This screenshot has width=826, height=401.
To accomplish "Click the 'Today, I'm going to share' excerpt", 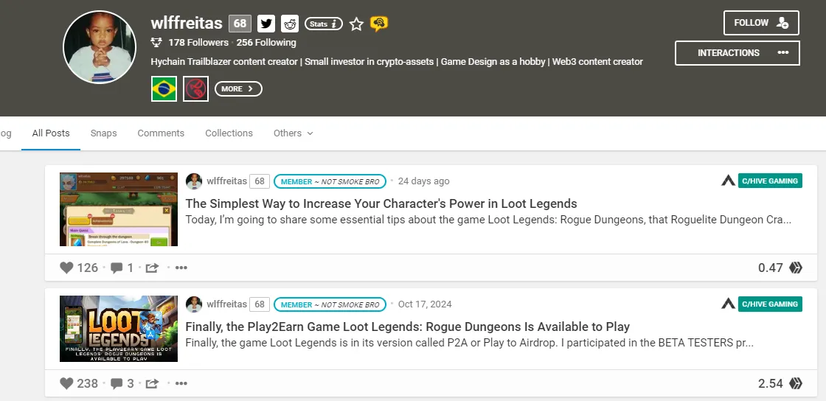I will (488, 220).
